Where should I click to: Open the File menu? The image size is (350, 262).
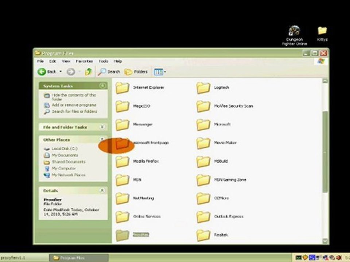40,61
